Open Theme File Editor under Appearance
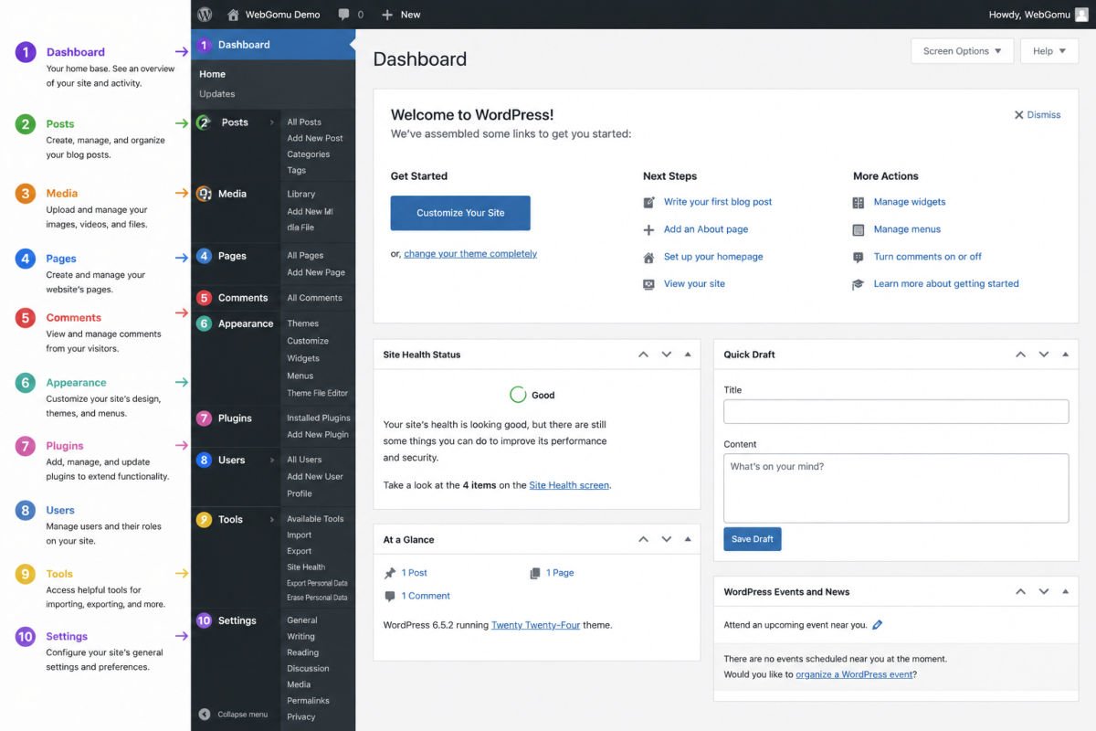 (x=318, y=393)
